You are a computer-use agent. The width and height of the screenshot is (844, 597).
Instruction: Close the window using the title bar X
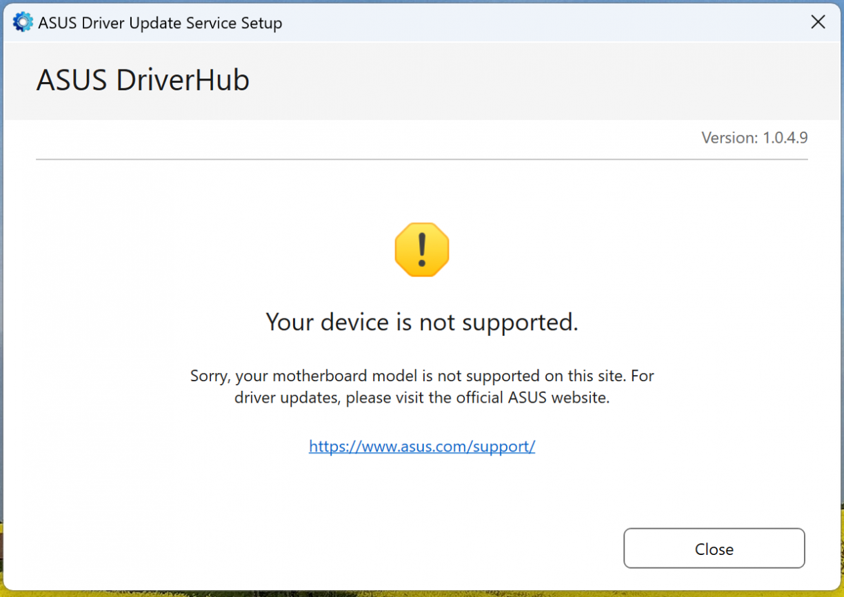point(818,22)
